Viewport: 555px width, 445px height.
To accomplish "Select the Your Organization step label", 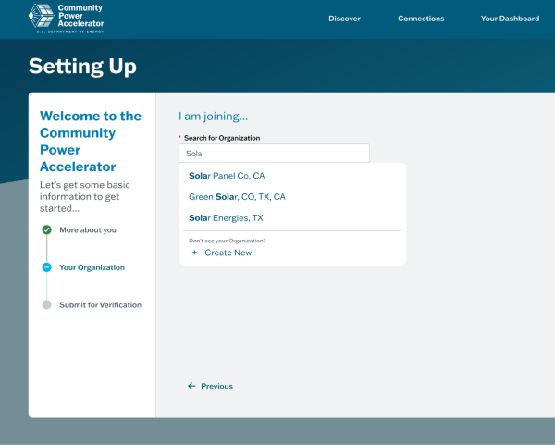I will coord(92,267).
